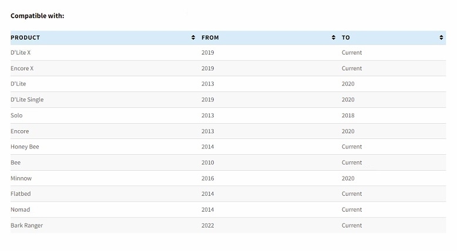Click the 2018 end year for Solo
This screenshot has width=457, height=251.
(348, 116)
